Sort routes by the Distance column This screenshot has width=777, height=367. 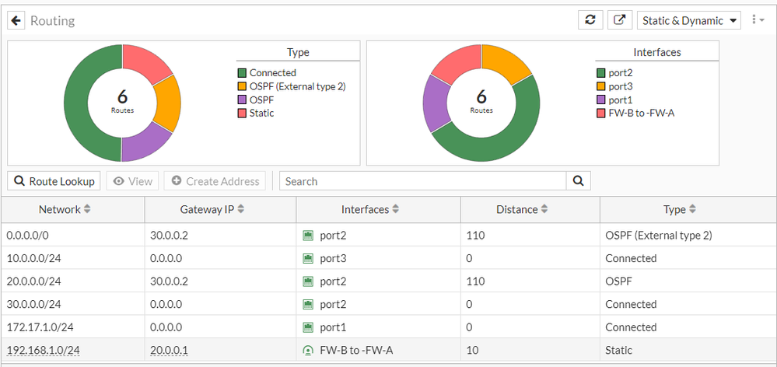pos(544,209)
